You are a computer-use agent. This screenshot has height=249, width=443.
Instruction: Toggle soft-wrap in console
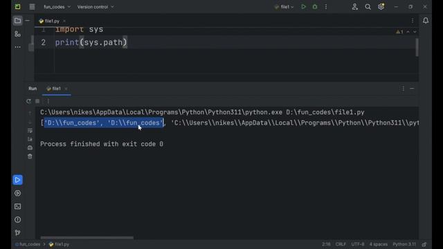(30, 131)
